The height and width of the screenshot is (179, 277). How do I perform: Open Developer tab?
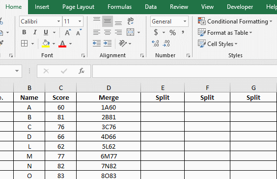click(x=240, y=7)
